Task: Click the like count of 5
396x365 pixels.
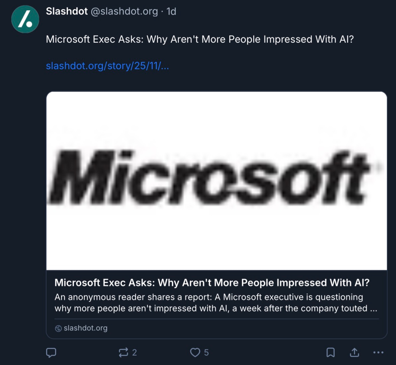Action: pos(206,352)
